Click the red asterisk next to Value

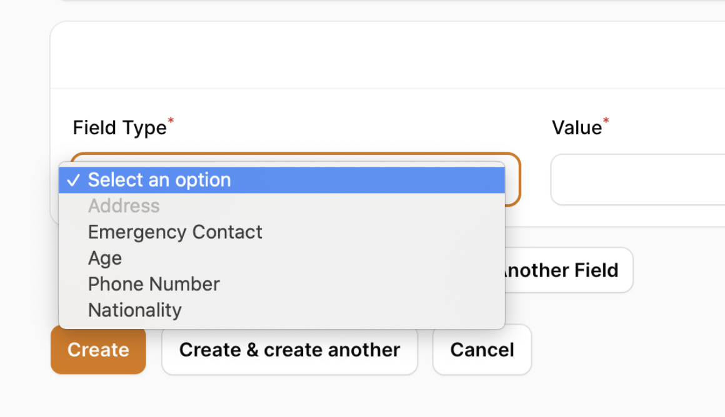pos(606,120)
